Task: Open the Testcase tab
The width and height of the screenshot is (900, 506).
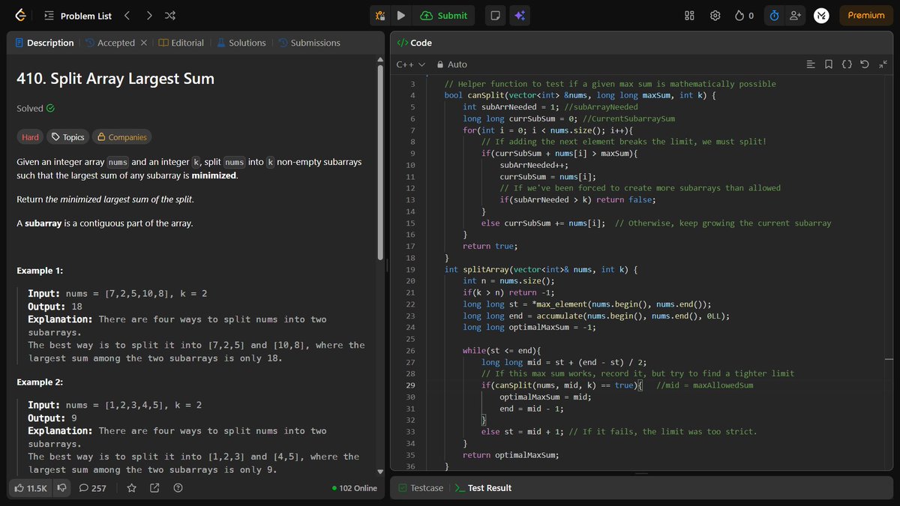Action: [421, 488]
